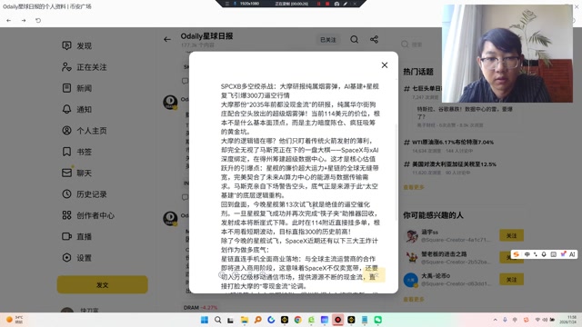The width and height of the screenshot is (582, 327).
Task: Open 通知 (Notifications) in the sidebar
Action: coord(76,109)
